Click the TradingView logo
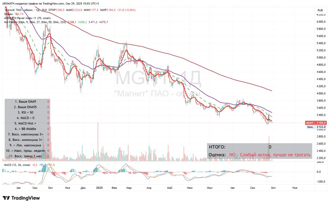This screenshot has width=330, height=205. pos(21,198)
